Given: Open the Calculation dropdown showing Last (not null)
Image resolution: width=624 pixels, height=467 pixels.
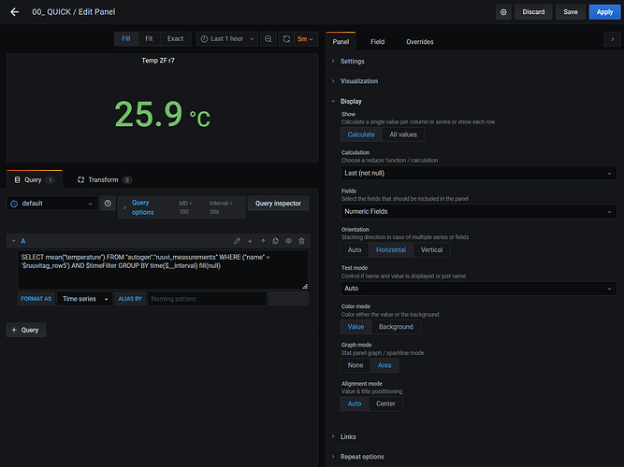Looking at the screenshot, I should pyautogui.click(x=478, y=173).
